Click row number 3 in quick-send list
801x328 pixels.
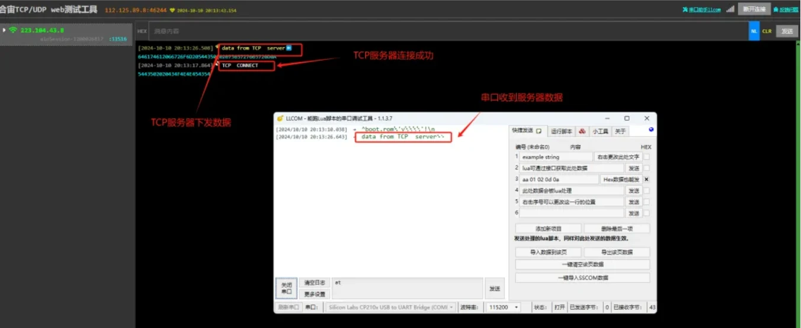coord(517,179)
